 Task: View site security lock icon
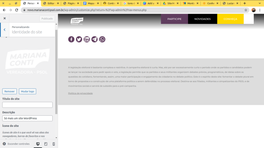pos(24,10)
